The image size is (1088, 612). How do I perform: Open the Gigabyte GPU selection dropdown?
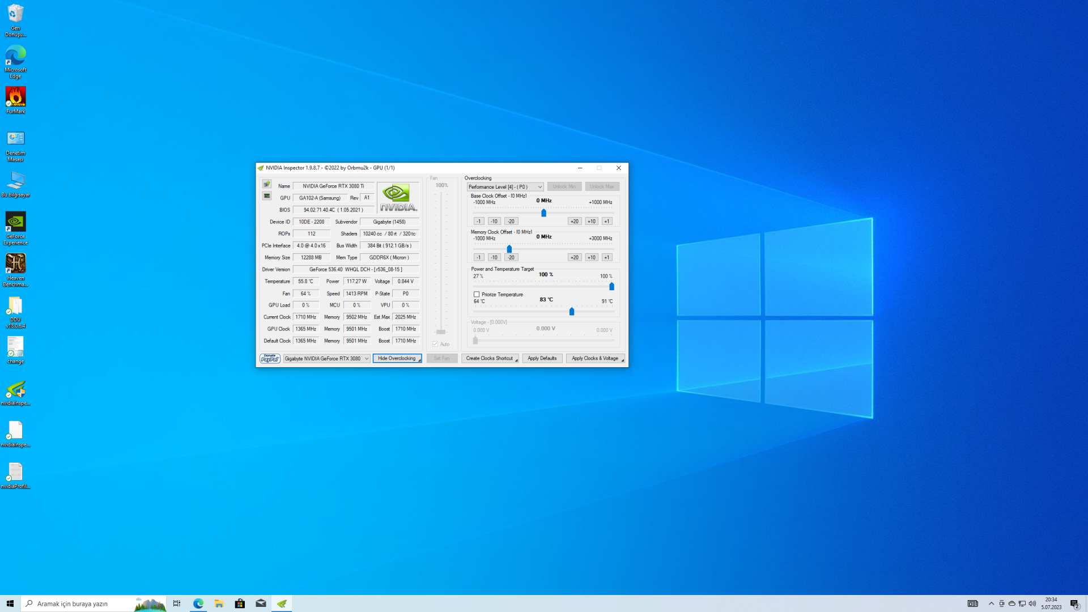coord(326,359)
